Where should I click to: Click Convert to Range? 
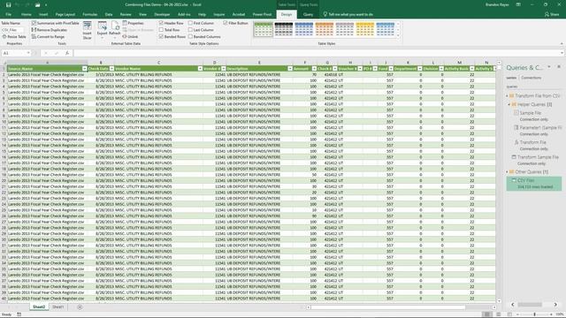(48, 37)
